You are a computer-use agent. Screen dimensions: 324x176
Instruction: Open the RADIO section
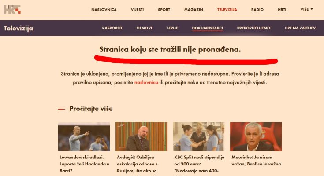click(257, 10)
